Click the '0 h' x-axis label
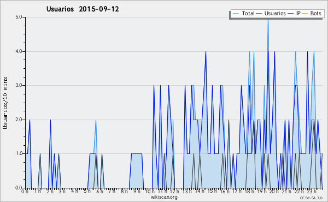Viewport: 328px width, 202px height. point(25,192)
